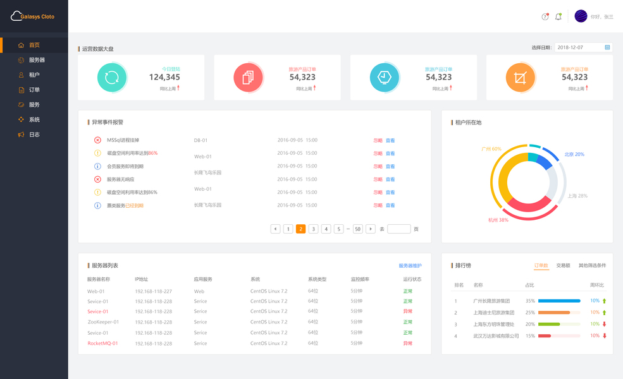623x379 pixels.
Task: Select the red RocketMQ-01 server name
Action: click(x=102, y=343)
